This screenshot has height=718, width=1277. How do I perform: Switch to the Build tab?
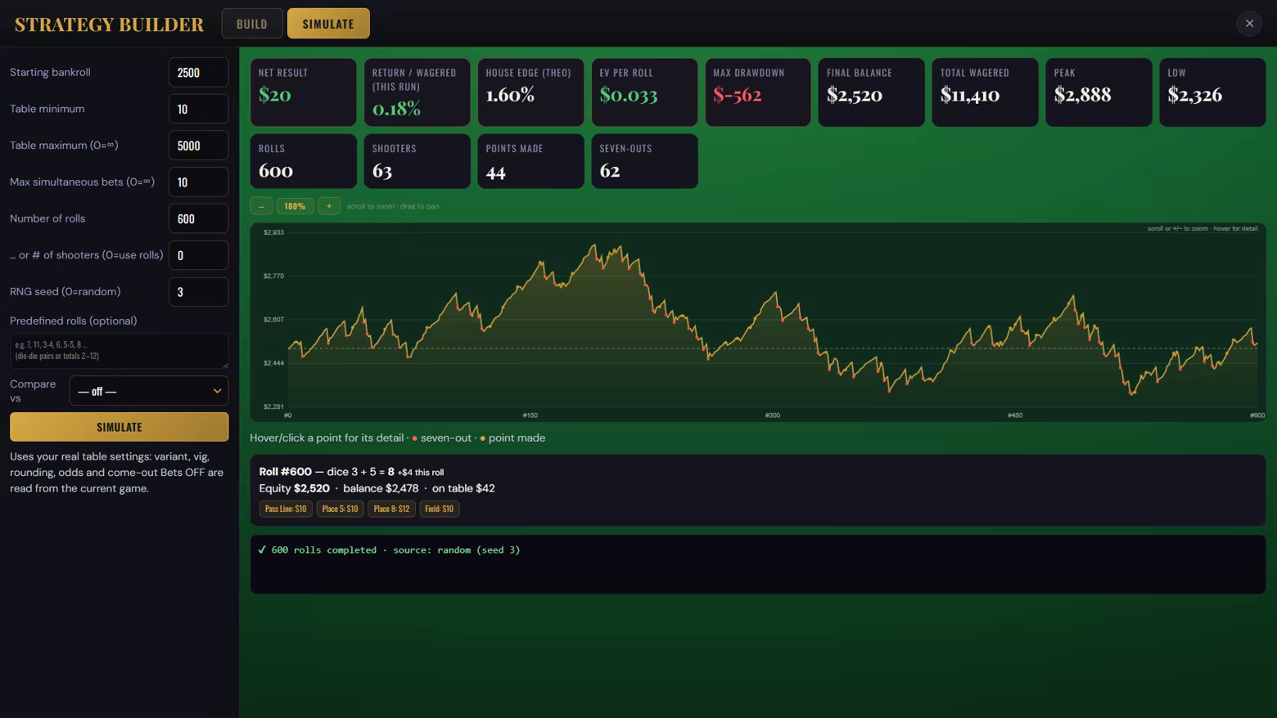pos(252,24)
